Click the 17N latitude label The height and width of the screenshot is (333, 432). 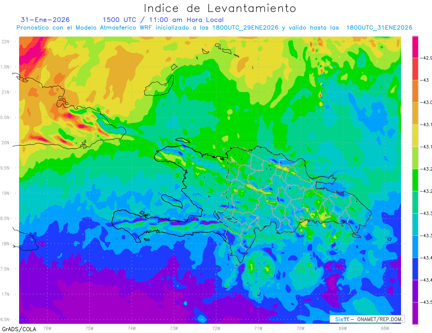point(6,294)
